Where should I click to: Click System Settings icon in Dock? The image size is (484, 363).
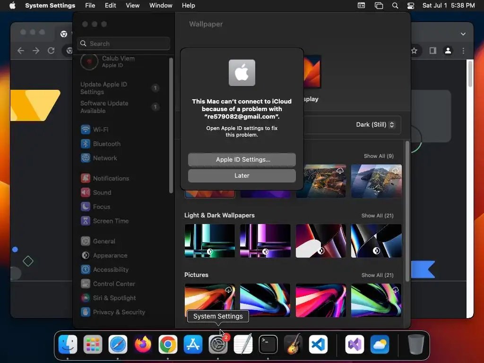point(218,344)
